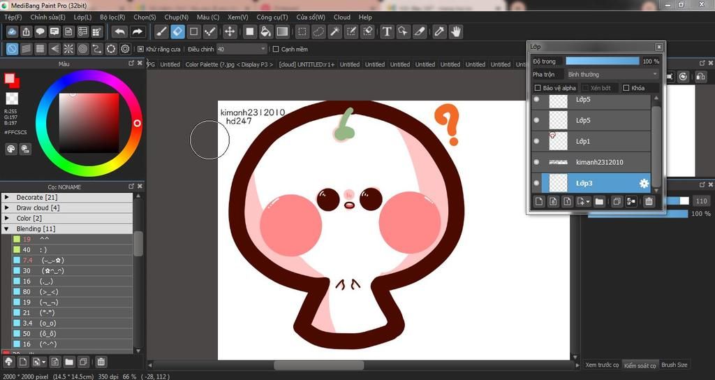Enable Cạnh mềm checkbox
715x380 pixels.
(x=276, y=49)
